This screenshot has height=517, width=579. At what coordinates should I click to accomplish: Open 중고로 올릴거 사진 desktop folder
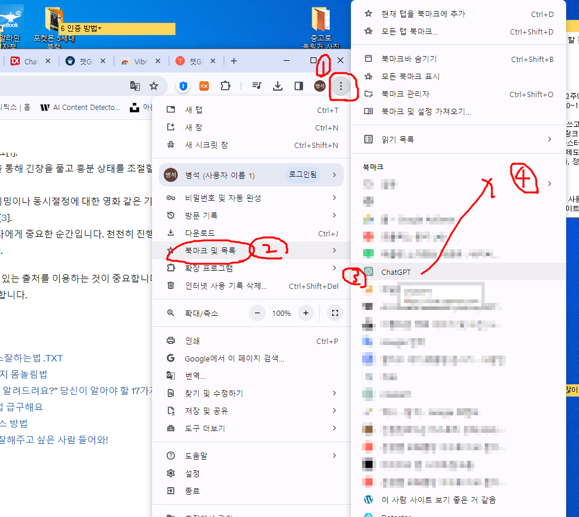coord(321,27)
